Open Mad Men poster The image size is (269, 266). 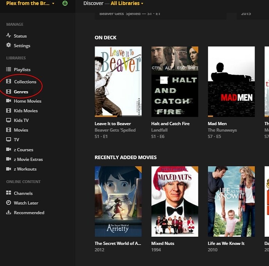tap(231, 82)
